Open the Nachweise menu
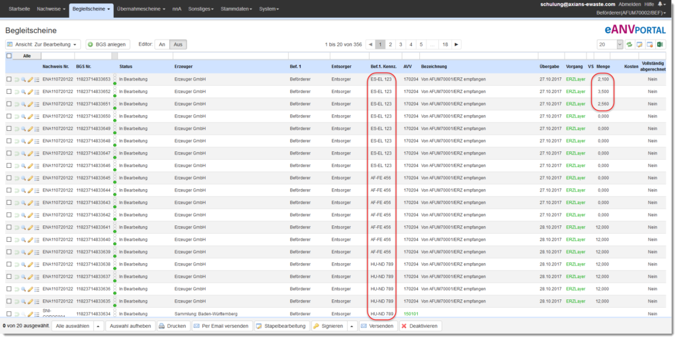The image size is (677, 339). pos(51,9)
